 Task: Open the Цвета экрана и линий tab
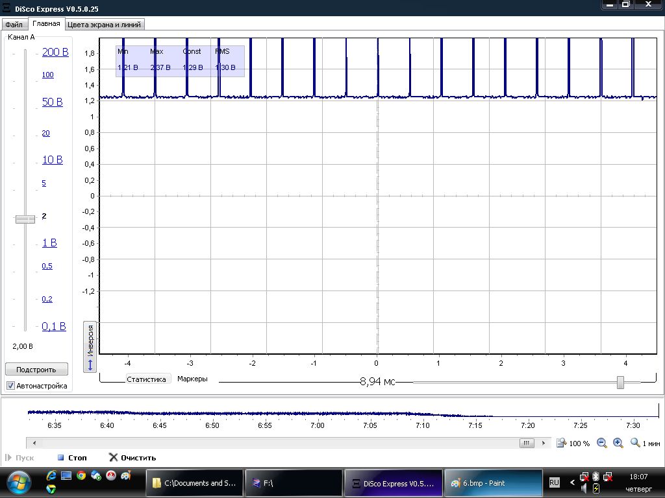(105, 25)
